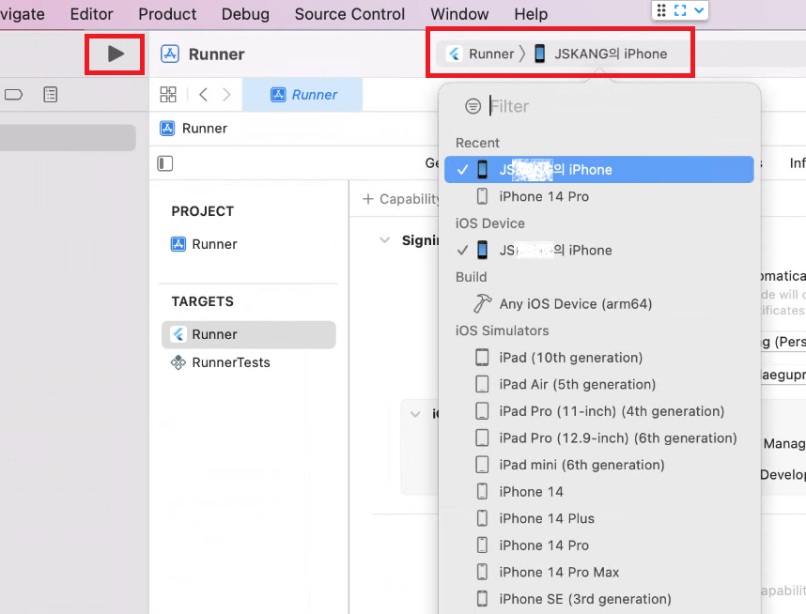Open the Source Control menu
Screen dimensions: 806x614
point(349,14)
